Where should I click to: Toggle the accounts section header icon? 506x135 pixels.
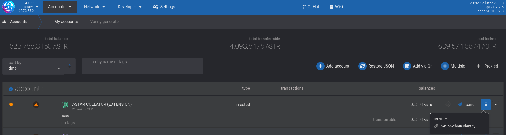pos(11,89)
